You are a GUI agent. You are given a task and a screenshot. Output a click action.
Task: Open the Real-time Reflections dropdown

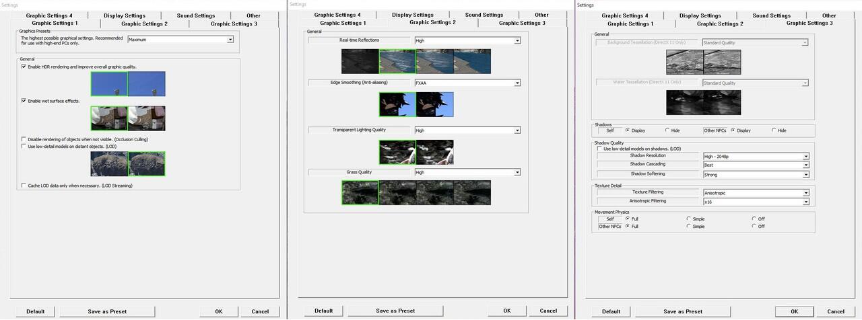(467, 40)
